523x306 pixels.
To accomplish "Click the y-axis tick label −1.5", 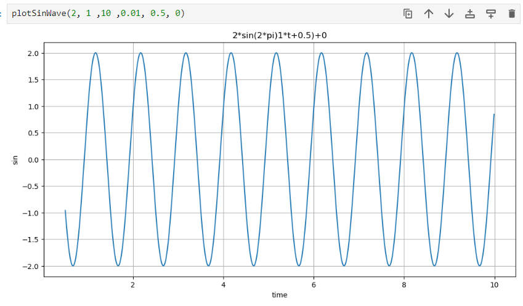I will point(31,240).
